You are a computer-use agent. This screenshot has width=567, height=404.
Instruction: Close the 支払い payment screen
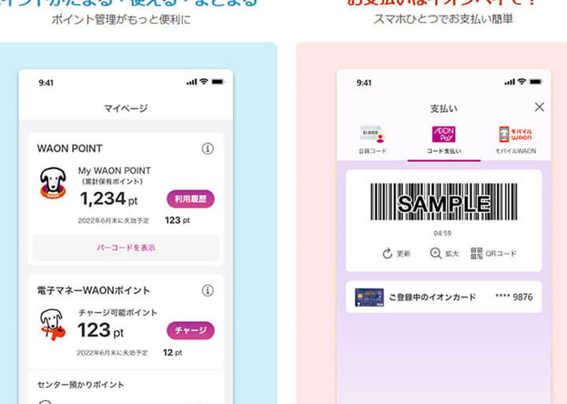[539, 107]
